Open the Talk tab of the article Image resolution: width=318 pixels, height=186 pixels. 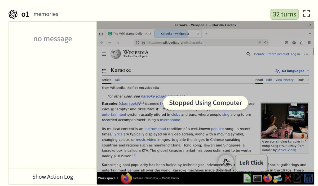[x=118, y=80]
